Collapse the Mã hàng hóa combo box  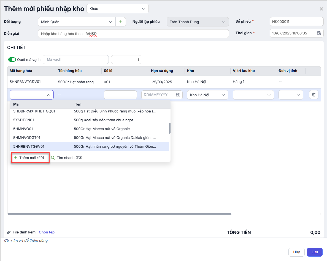point(48,95)
